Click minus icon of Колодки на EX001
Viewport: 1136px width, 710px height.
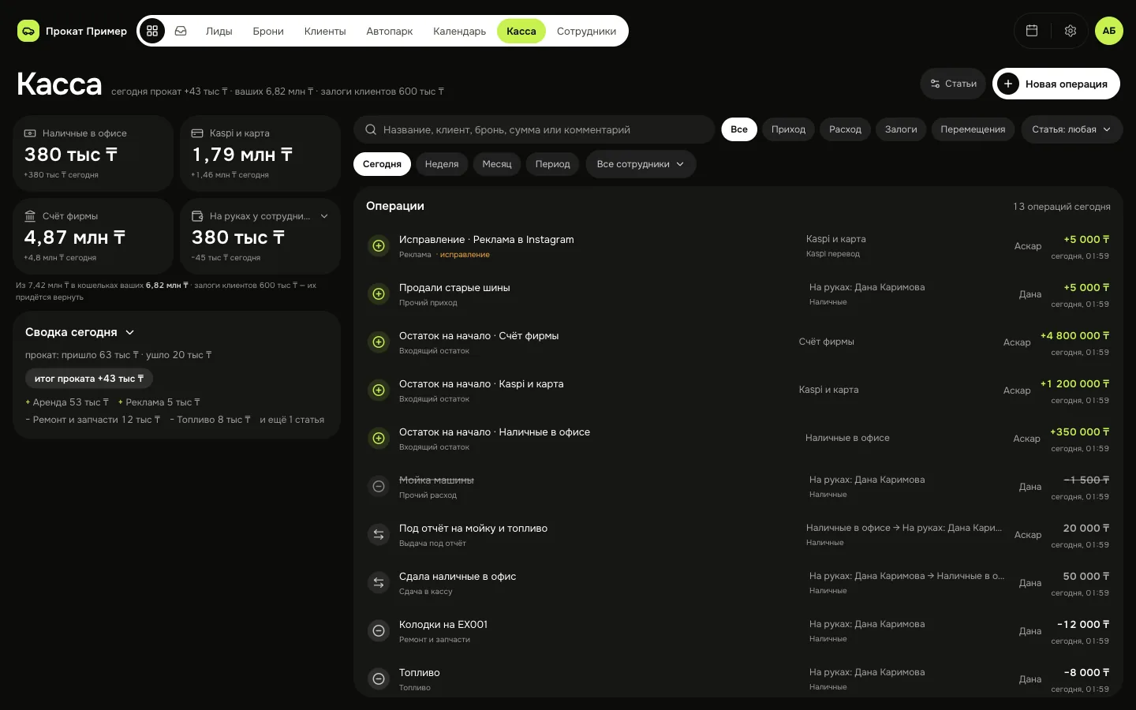379,631
